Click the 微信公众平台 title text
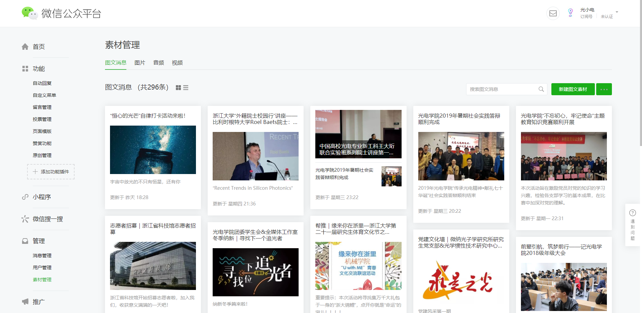 pos(71,13)
